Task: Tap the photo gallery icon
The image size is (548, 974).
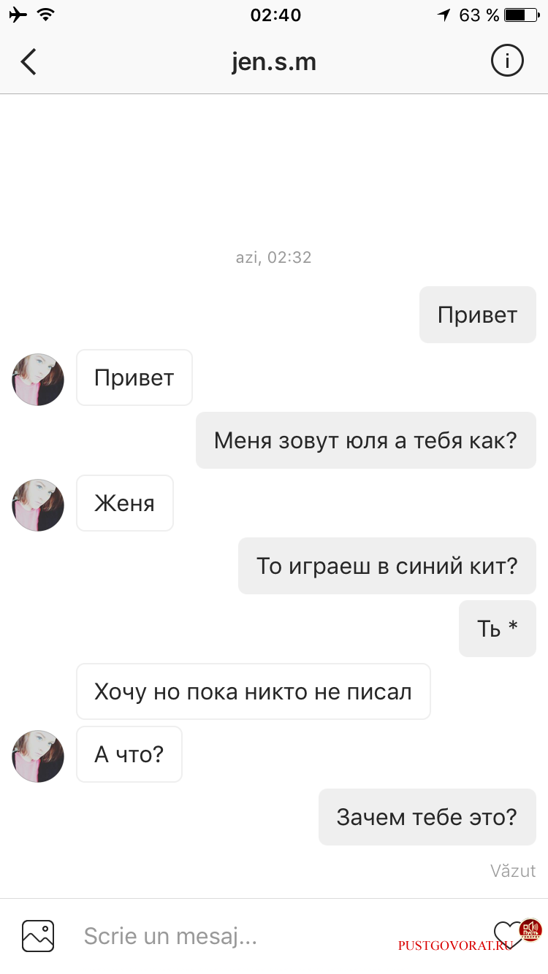Action: [38, 935]
